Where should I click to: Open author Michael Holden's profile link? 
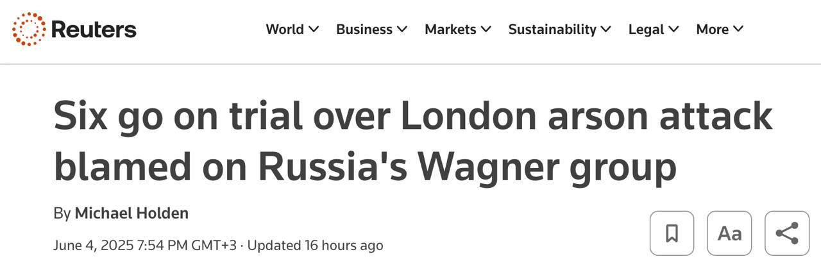pyautogui.click(x=131, y=214)
